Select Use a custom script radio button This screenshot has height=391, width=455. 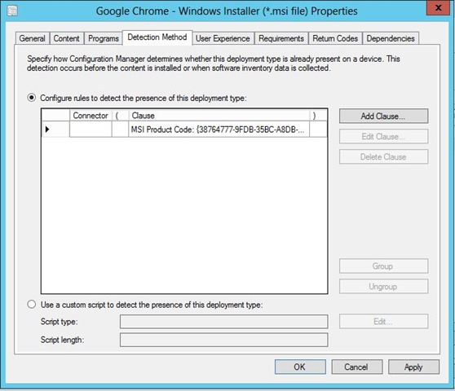click(x=31, y=305)
